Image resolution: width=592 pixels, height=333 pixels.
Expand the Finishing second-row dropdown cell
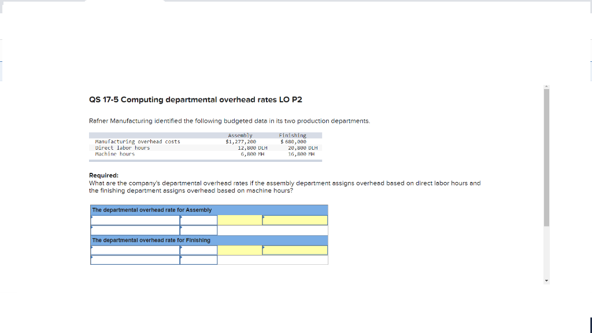click(x=135, y=260)
